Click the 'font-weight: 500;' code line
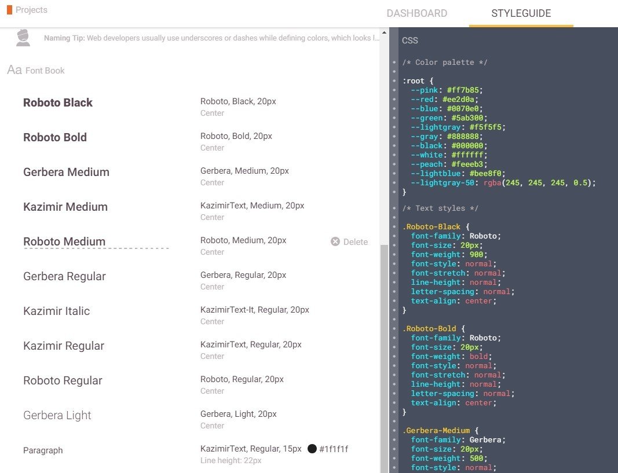This screenshot has width=618, height=473. 449,458
